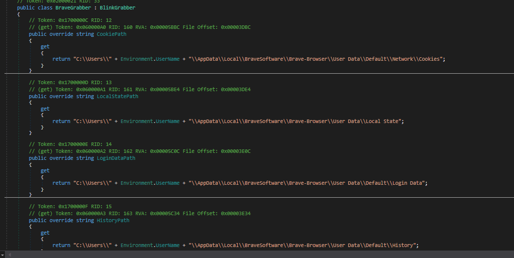
Task: Click 'public override string' before LocalStatePath
Action: [x=61, y=97]
